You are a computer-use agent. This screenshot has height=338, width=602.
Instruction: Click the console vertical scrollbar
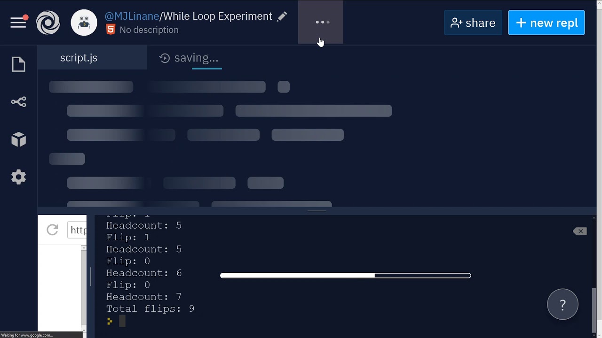click(594, 310)
